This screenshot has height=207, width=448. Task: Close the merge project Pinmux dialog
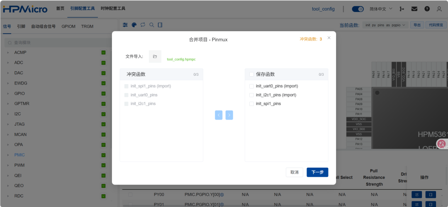click(329, 38)
